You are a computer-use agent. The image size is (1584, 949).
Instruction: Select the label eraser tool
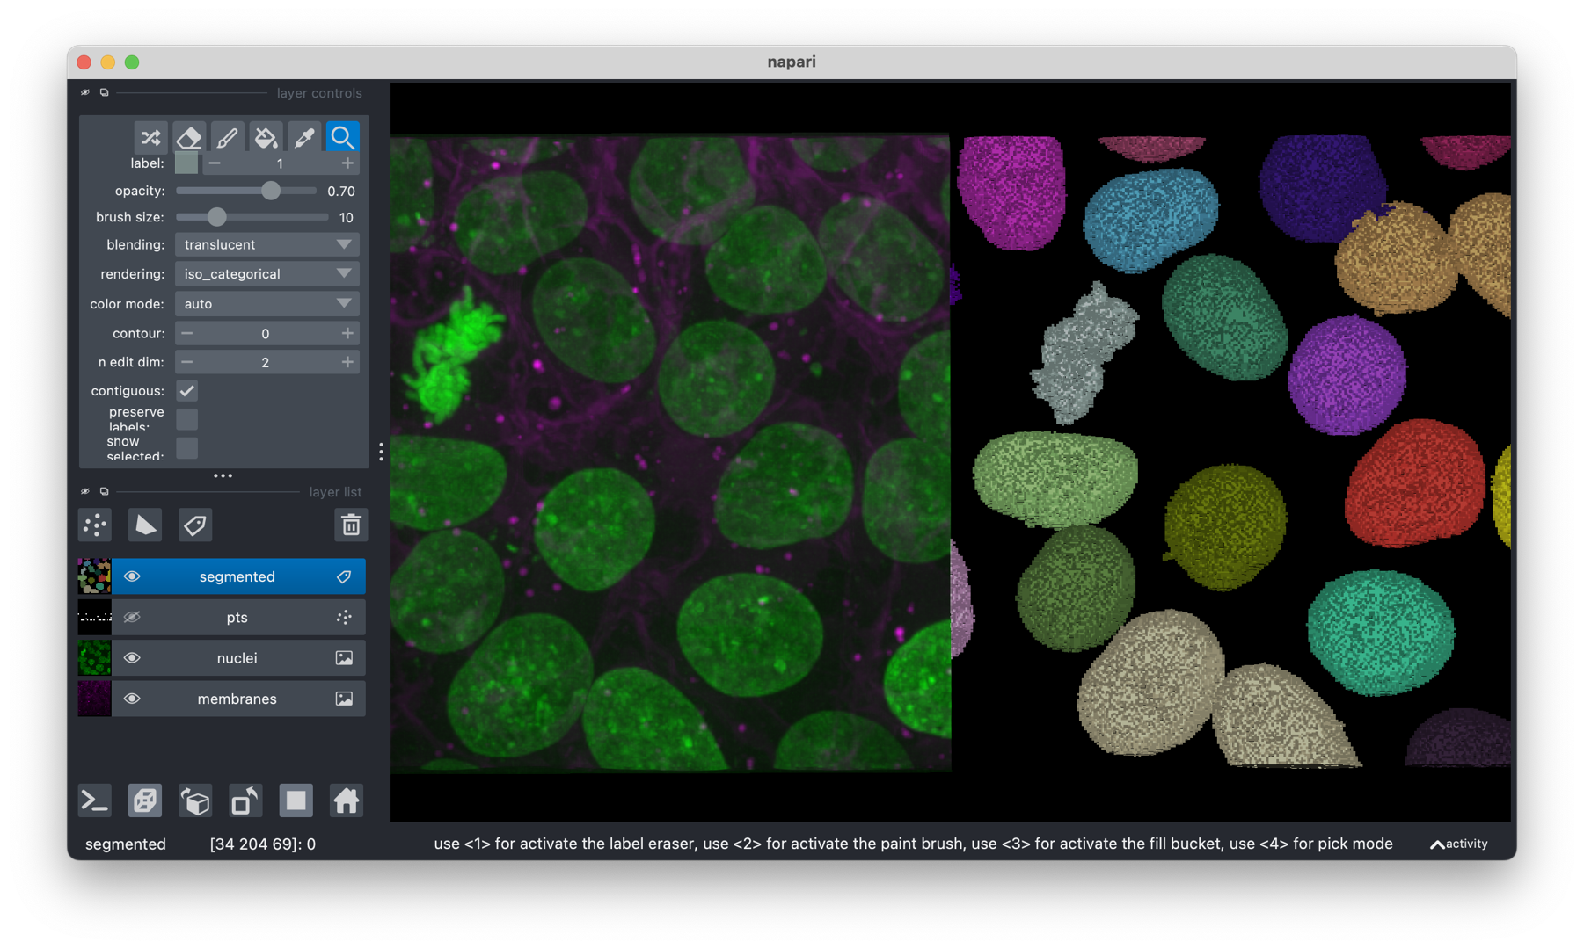tap(189, 138)
